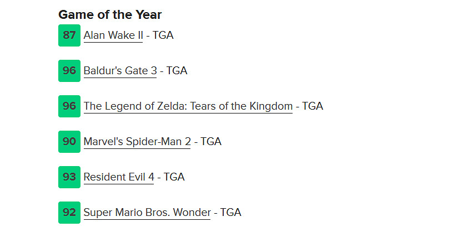Click the TGA label after Alan Wake II
458x227 pixels.
[x=163, y=35]
